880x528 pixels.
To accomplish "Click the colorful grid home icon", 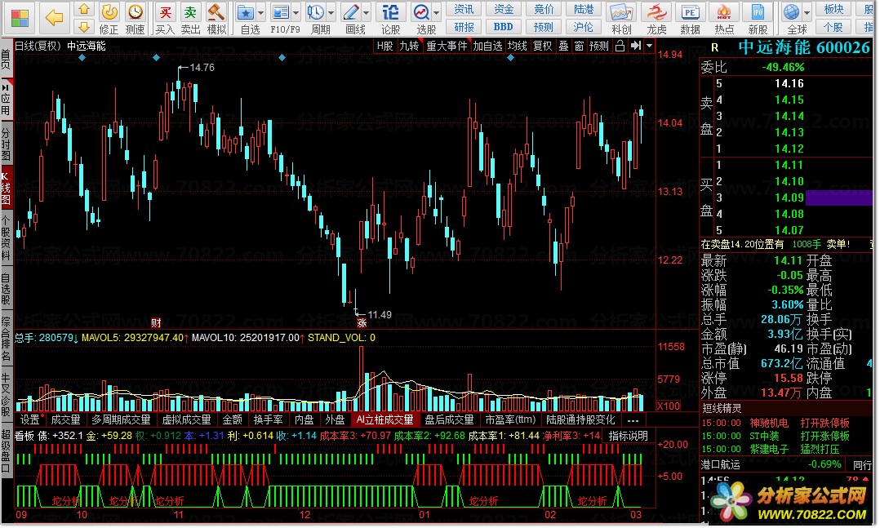I will pyautogui.click(x=20, y=17).
